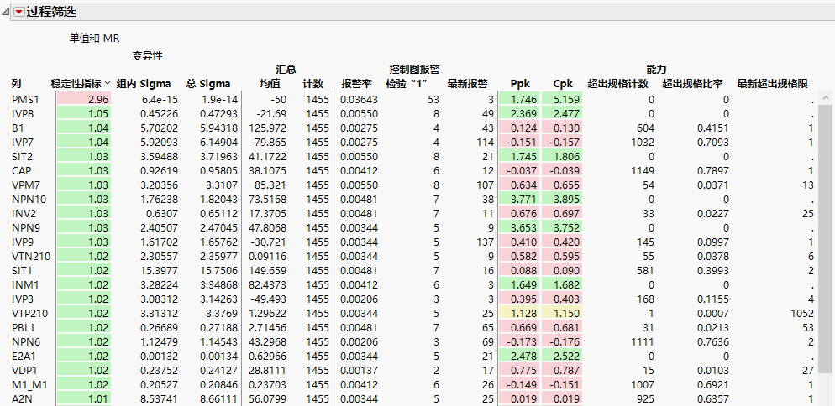Click the yellow Ppk 1.128 cell
The width and height of the screenshot is (835, 406).
click(520, 314)
